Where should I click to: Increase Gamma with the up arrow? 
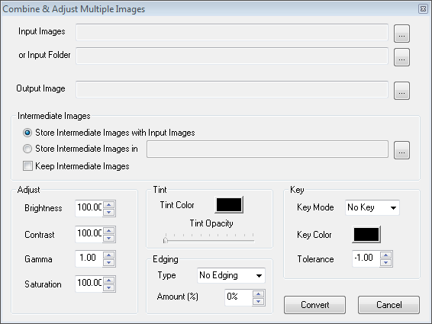109,255
